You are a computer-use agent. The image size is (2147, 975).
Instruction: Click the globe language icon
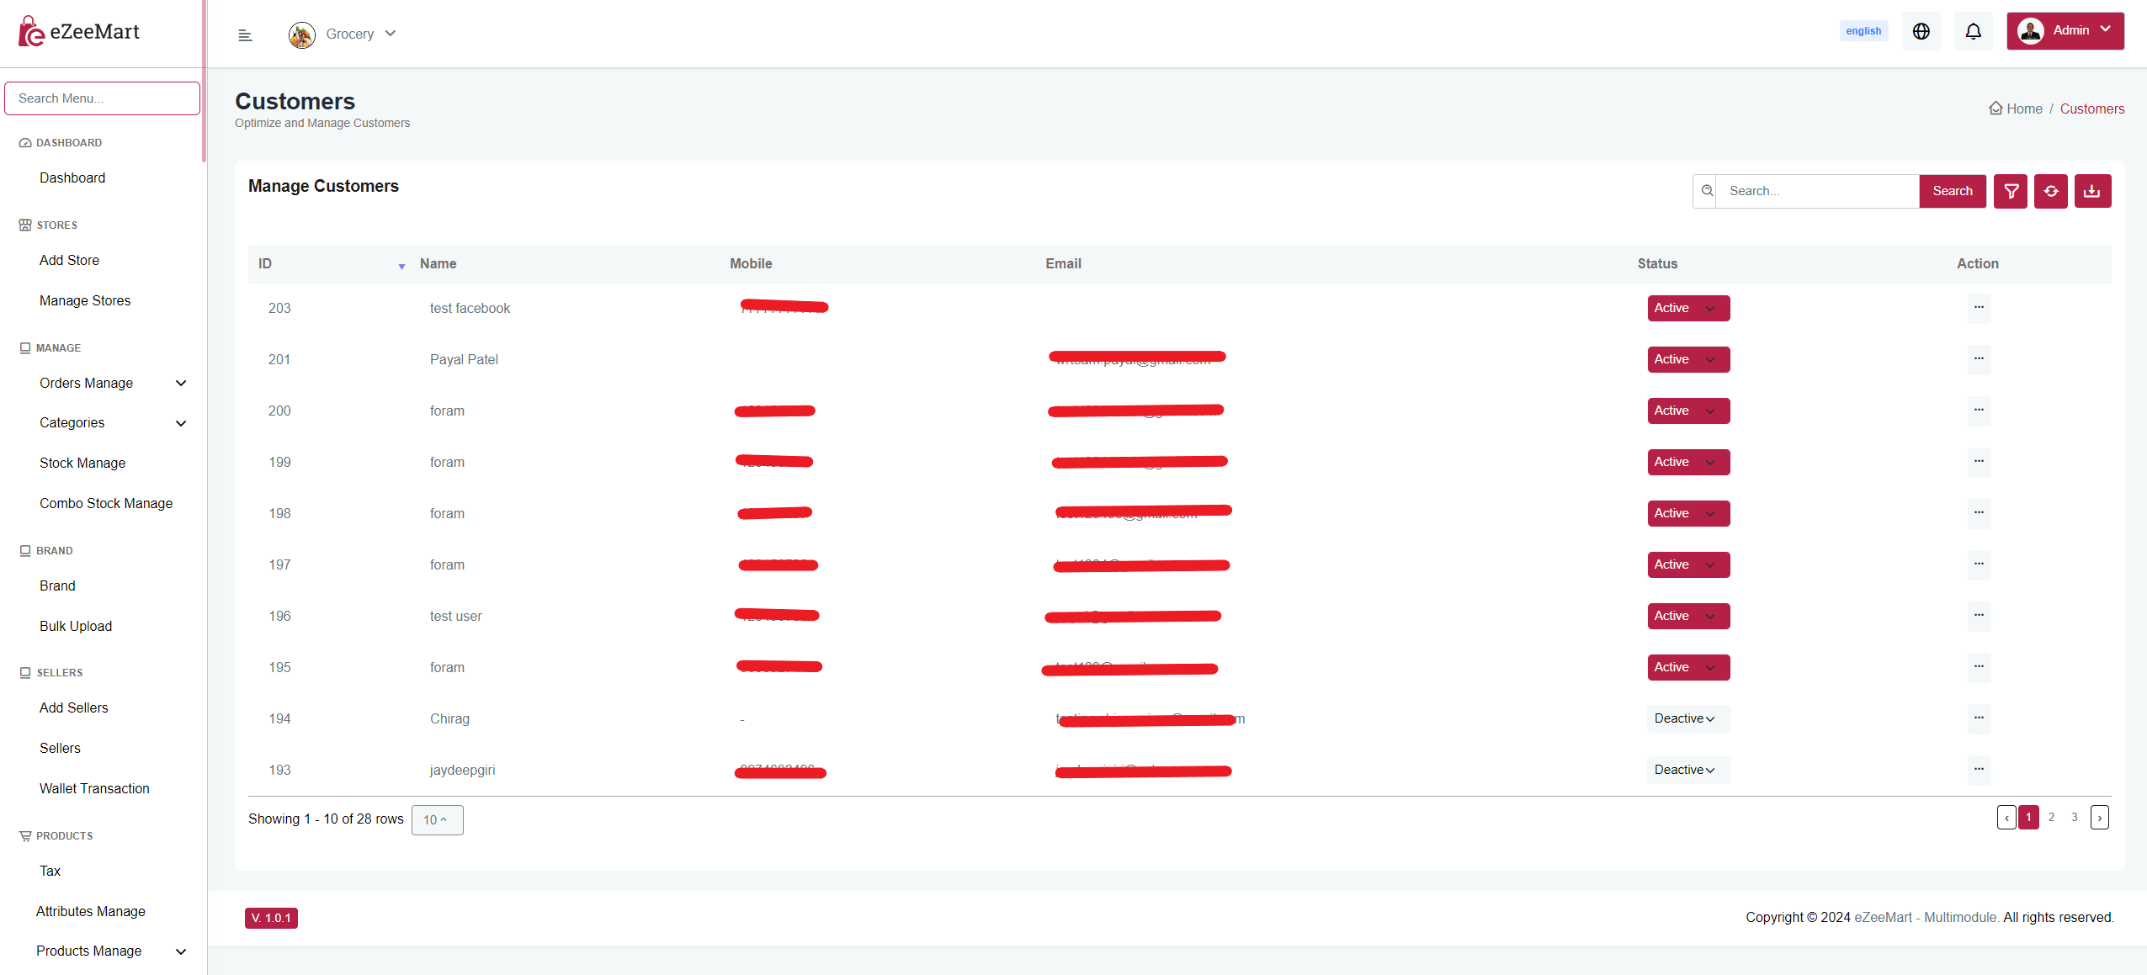[1921, 31]
